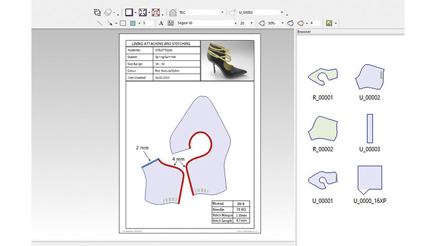Click the teal fill color swatch
Screen dimensions: 436x246
[x=133, y=23]
